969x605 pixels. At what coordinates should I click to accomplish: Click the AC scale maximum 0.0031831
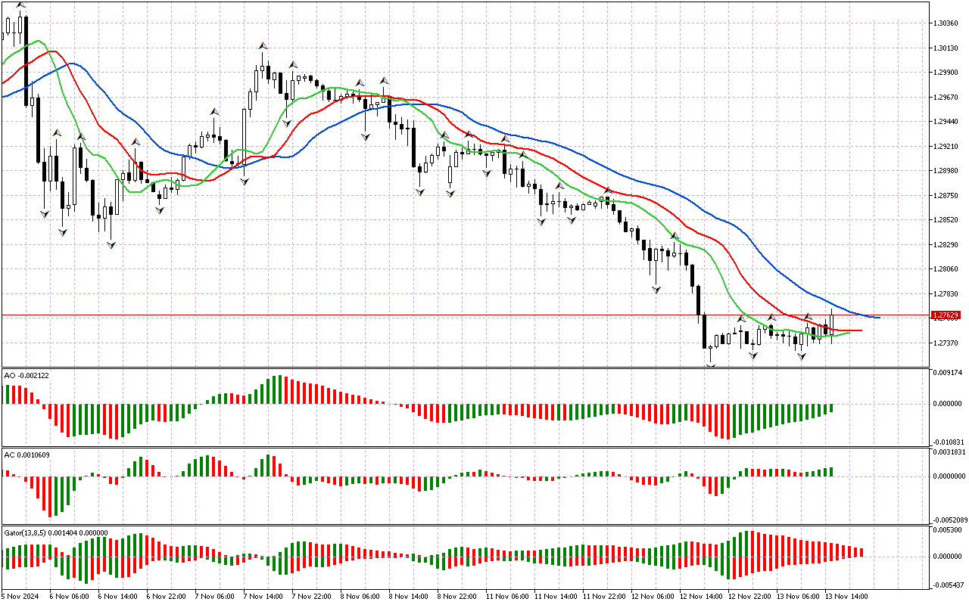(950, 451)
